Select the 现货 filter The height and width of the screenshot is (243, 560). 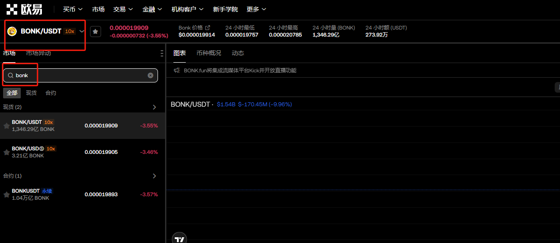tap(31, 93)
